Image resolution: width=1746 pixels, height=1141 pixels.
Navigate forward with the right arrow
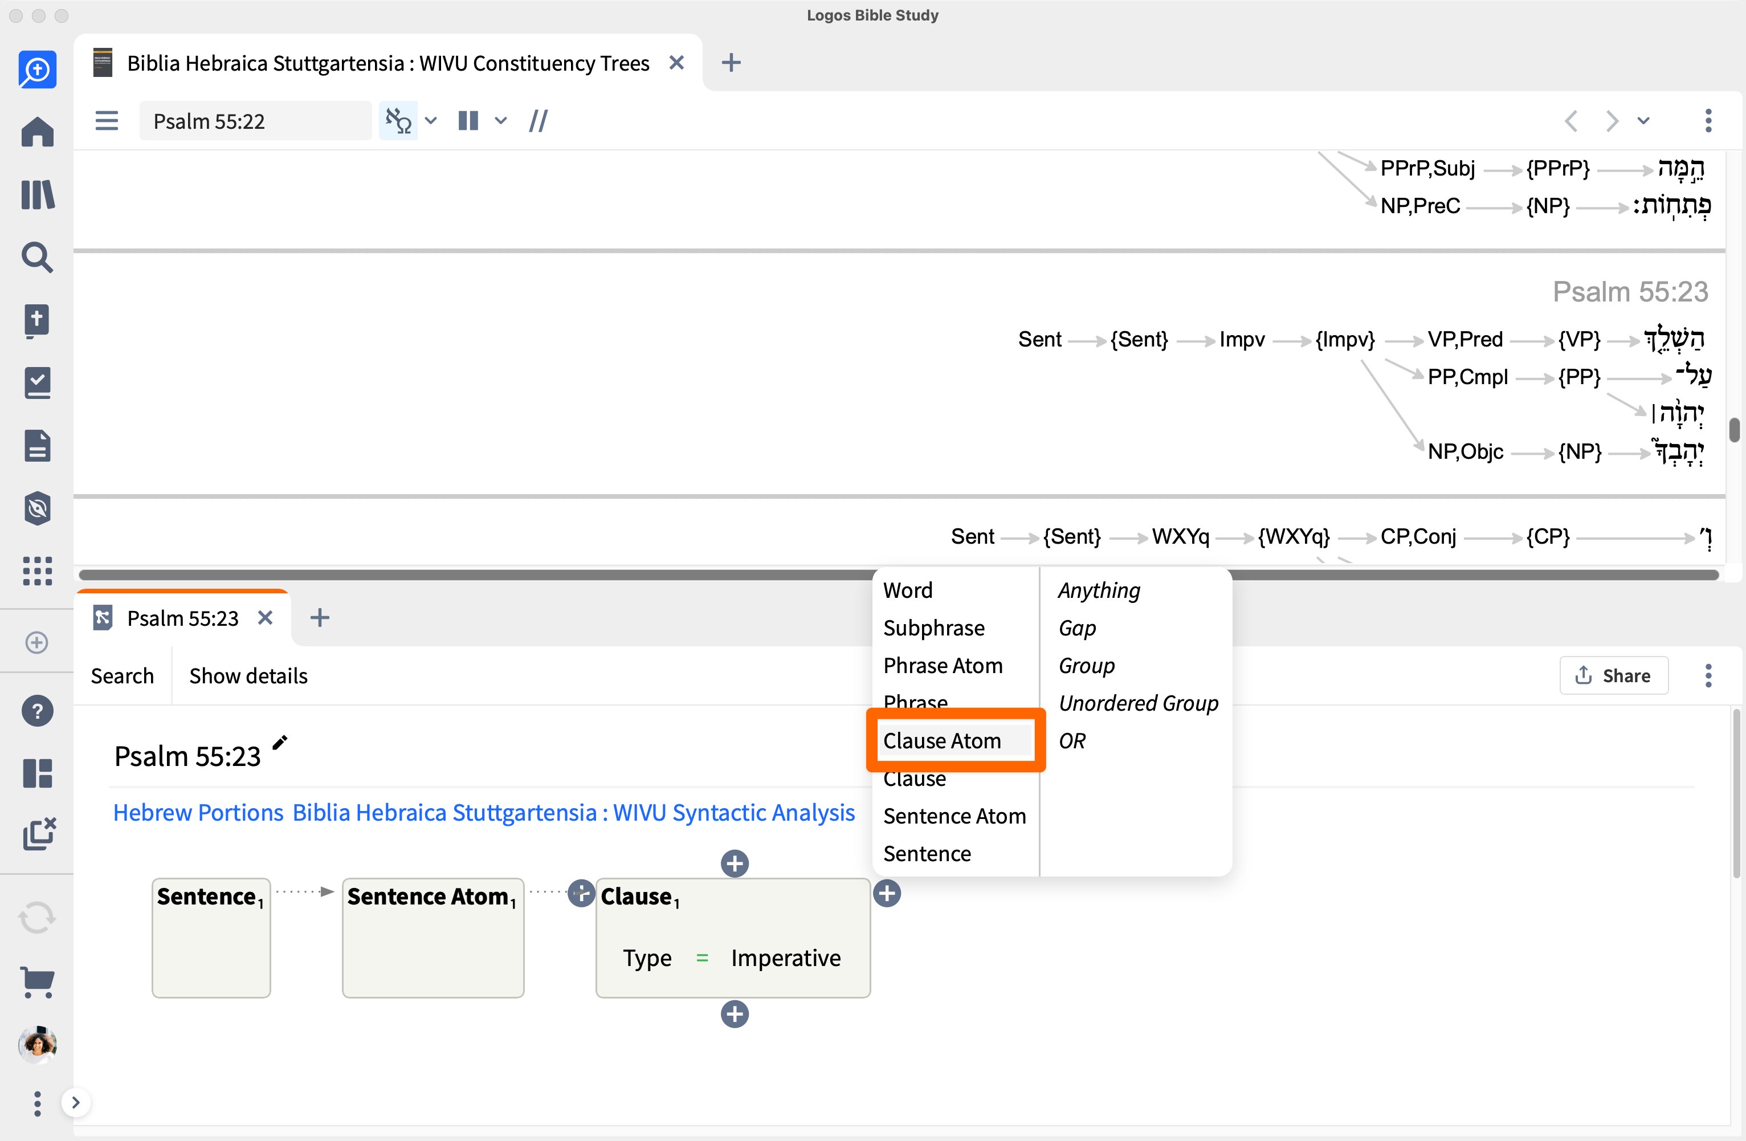pos(1612,120)
